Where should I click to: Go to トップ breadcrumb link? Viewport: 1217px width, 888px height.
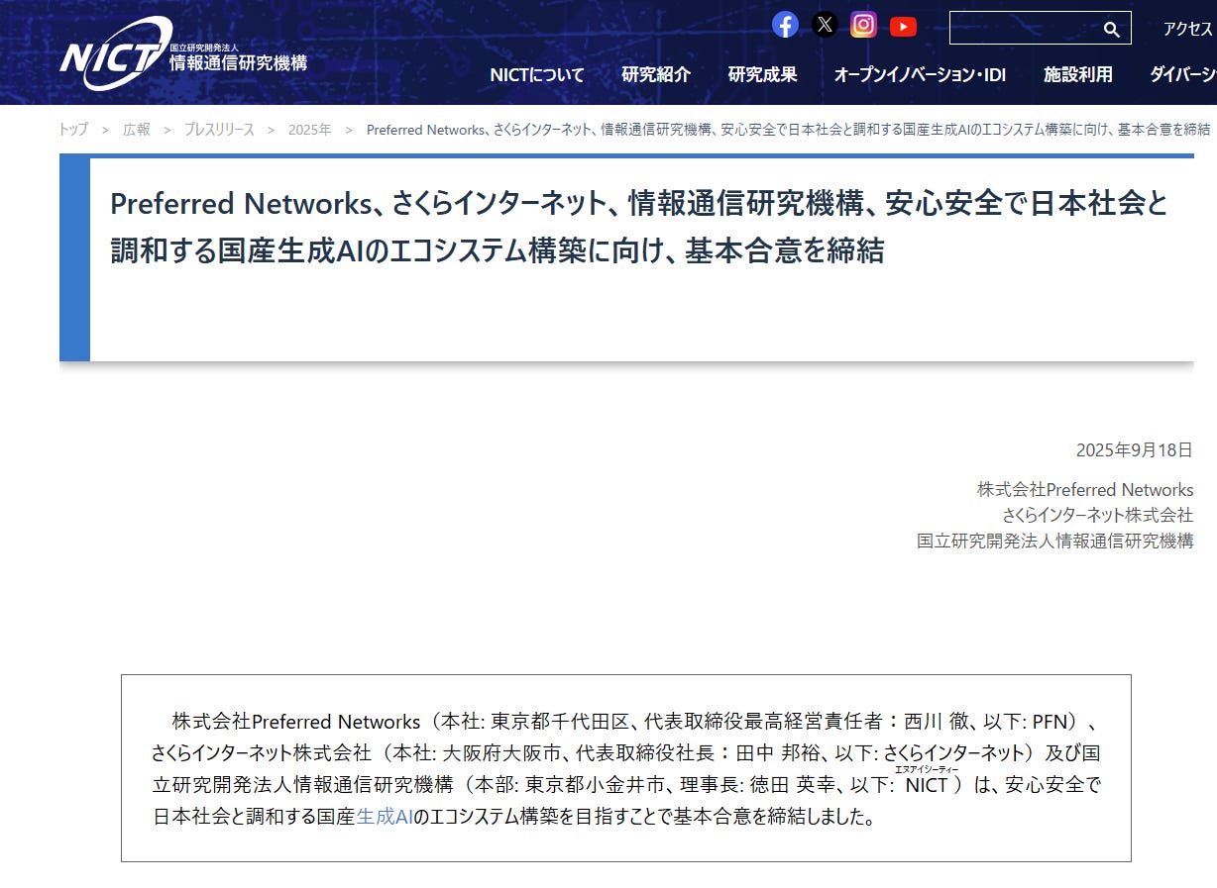[73, 130]
